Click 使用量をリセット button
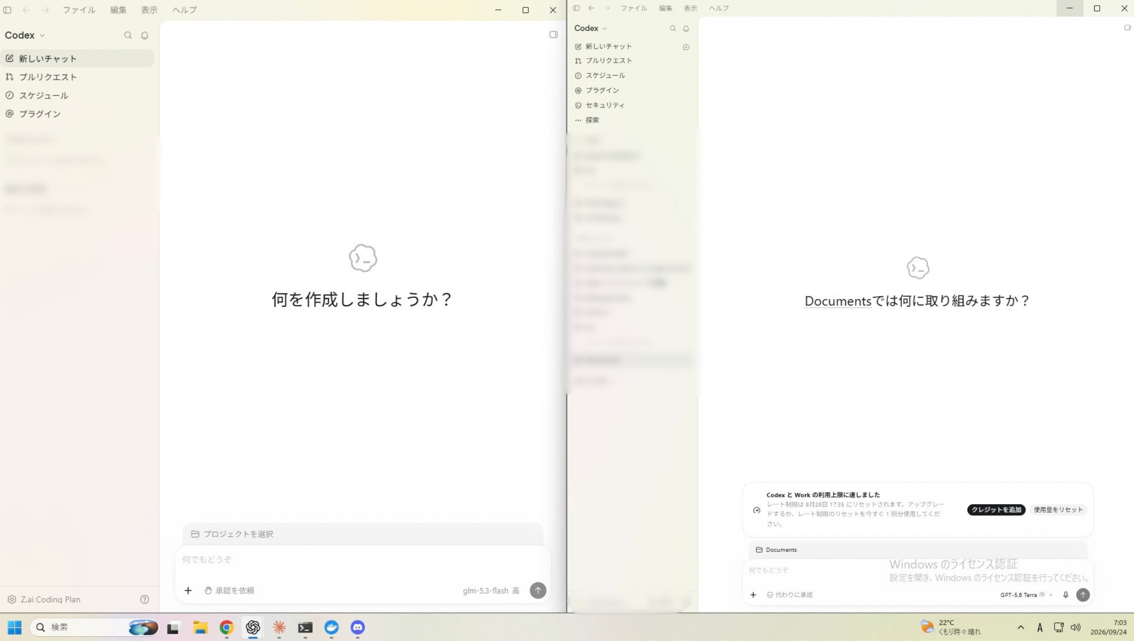The image size is (1134, 641). [1058, 510]
